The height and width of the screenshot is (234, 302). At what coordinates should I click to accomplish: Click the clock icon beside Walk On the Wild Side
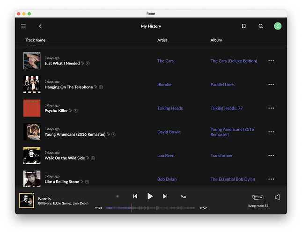pyautogui.click(x=93, y=158)
